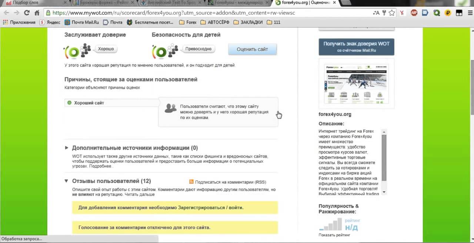Open the Почта Mail.Ru bookmark
This screenshot has width=474, height=243.
tap(82, 22)
